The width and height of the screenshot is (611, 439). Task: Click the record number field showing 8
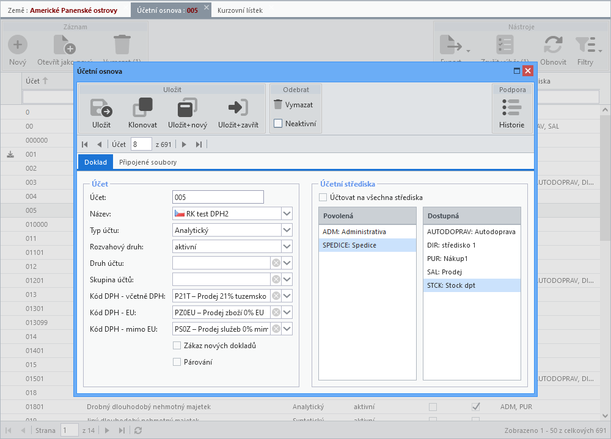click(141, 145)
